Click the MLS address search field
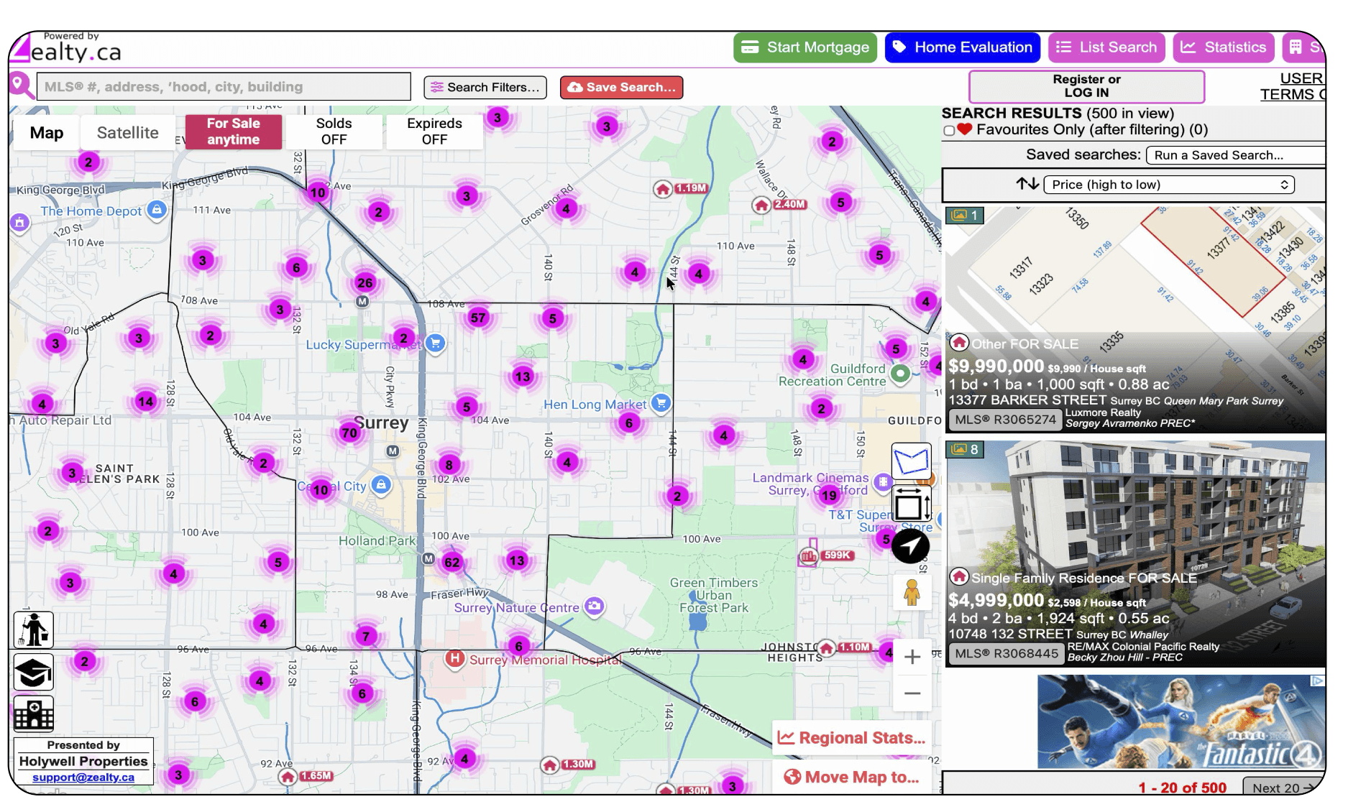This screenshot has height=812, width=1366. [x=224, y=87]
